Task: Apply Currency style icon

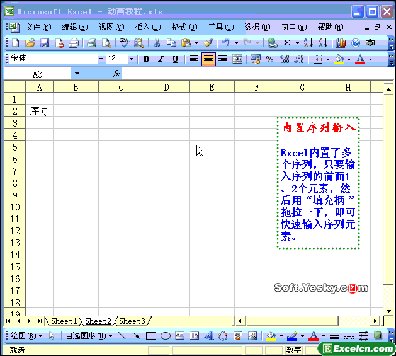Action: (255, 59)
